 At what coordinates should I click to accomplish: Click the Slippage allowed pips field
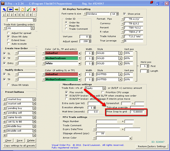tap(100, 134)
